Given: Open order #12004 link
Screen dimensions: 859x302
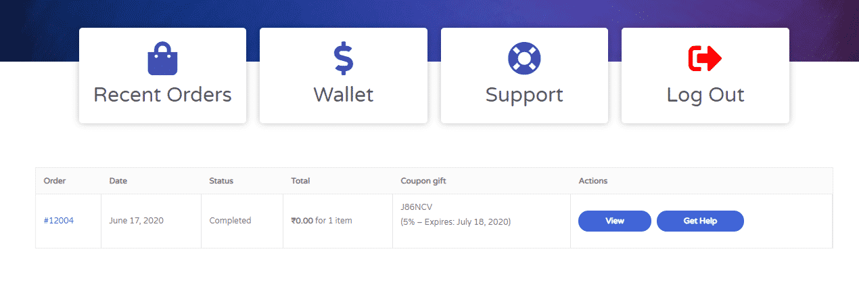Looking at the screenshot, I should [x=59, y=221].
